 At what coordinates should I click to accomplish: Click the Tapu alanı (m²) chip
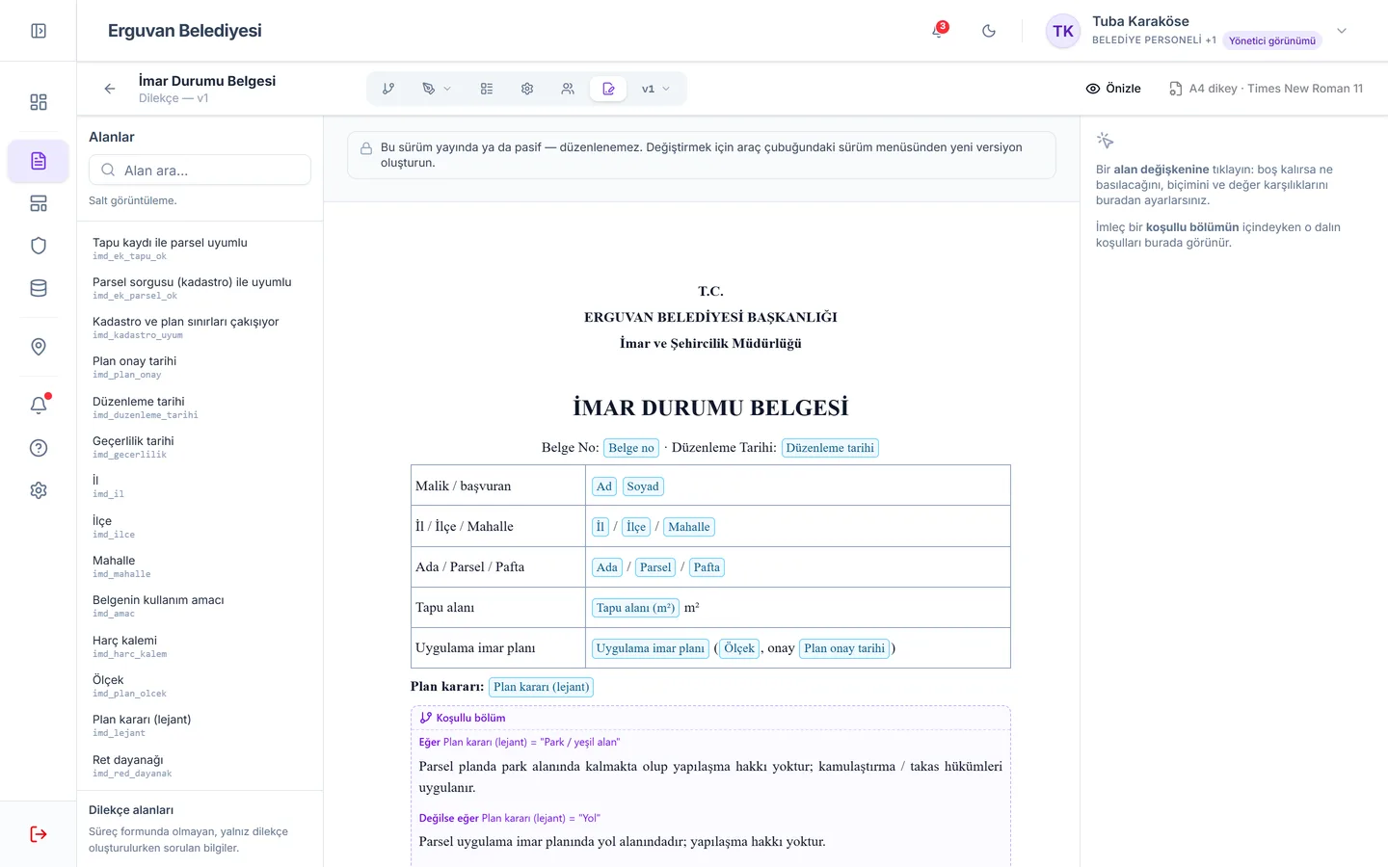pos(635,608)
